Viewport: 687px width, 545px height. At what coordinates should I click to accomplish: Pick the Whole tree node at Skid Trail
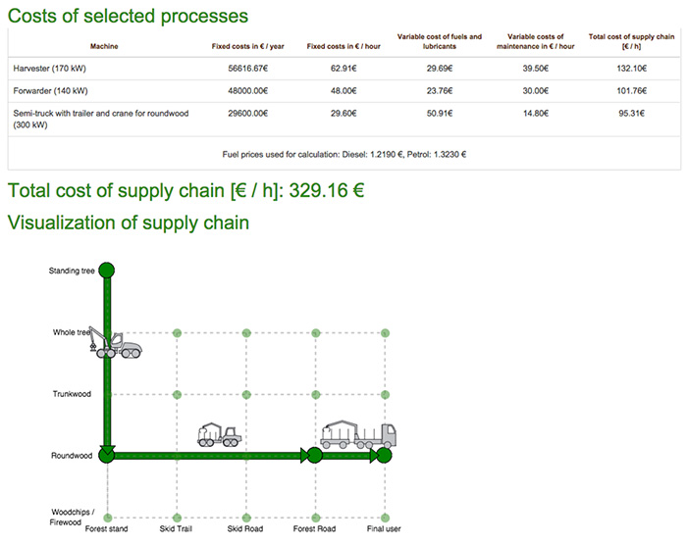(x=178, y=333)
